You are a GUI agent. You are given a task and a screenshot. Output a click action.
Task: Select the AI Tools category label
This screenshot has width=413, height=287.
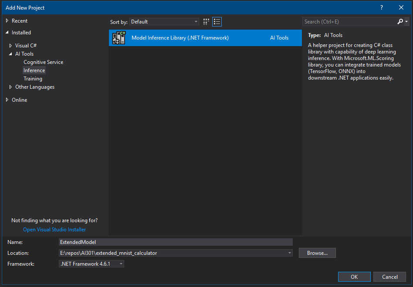coord(24,53)
